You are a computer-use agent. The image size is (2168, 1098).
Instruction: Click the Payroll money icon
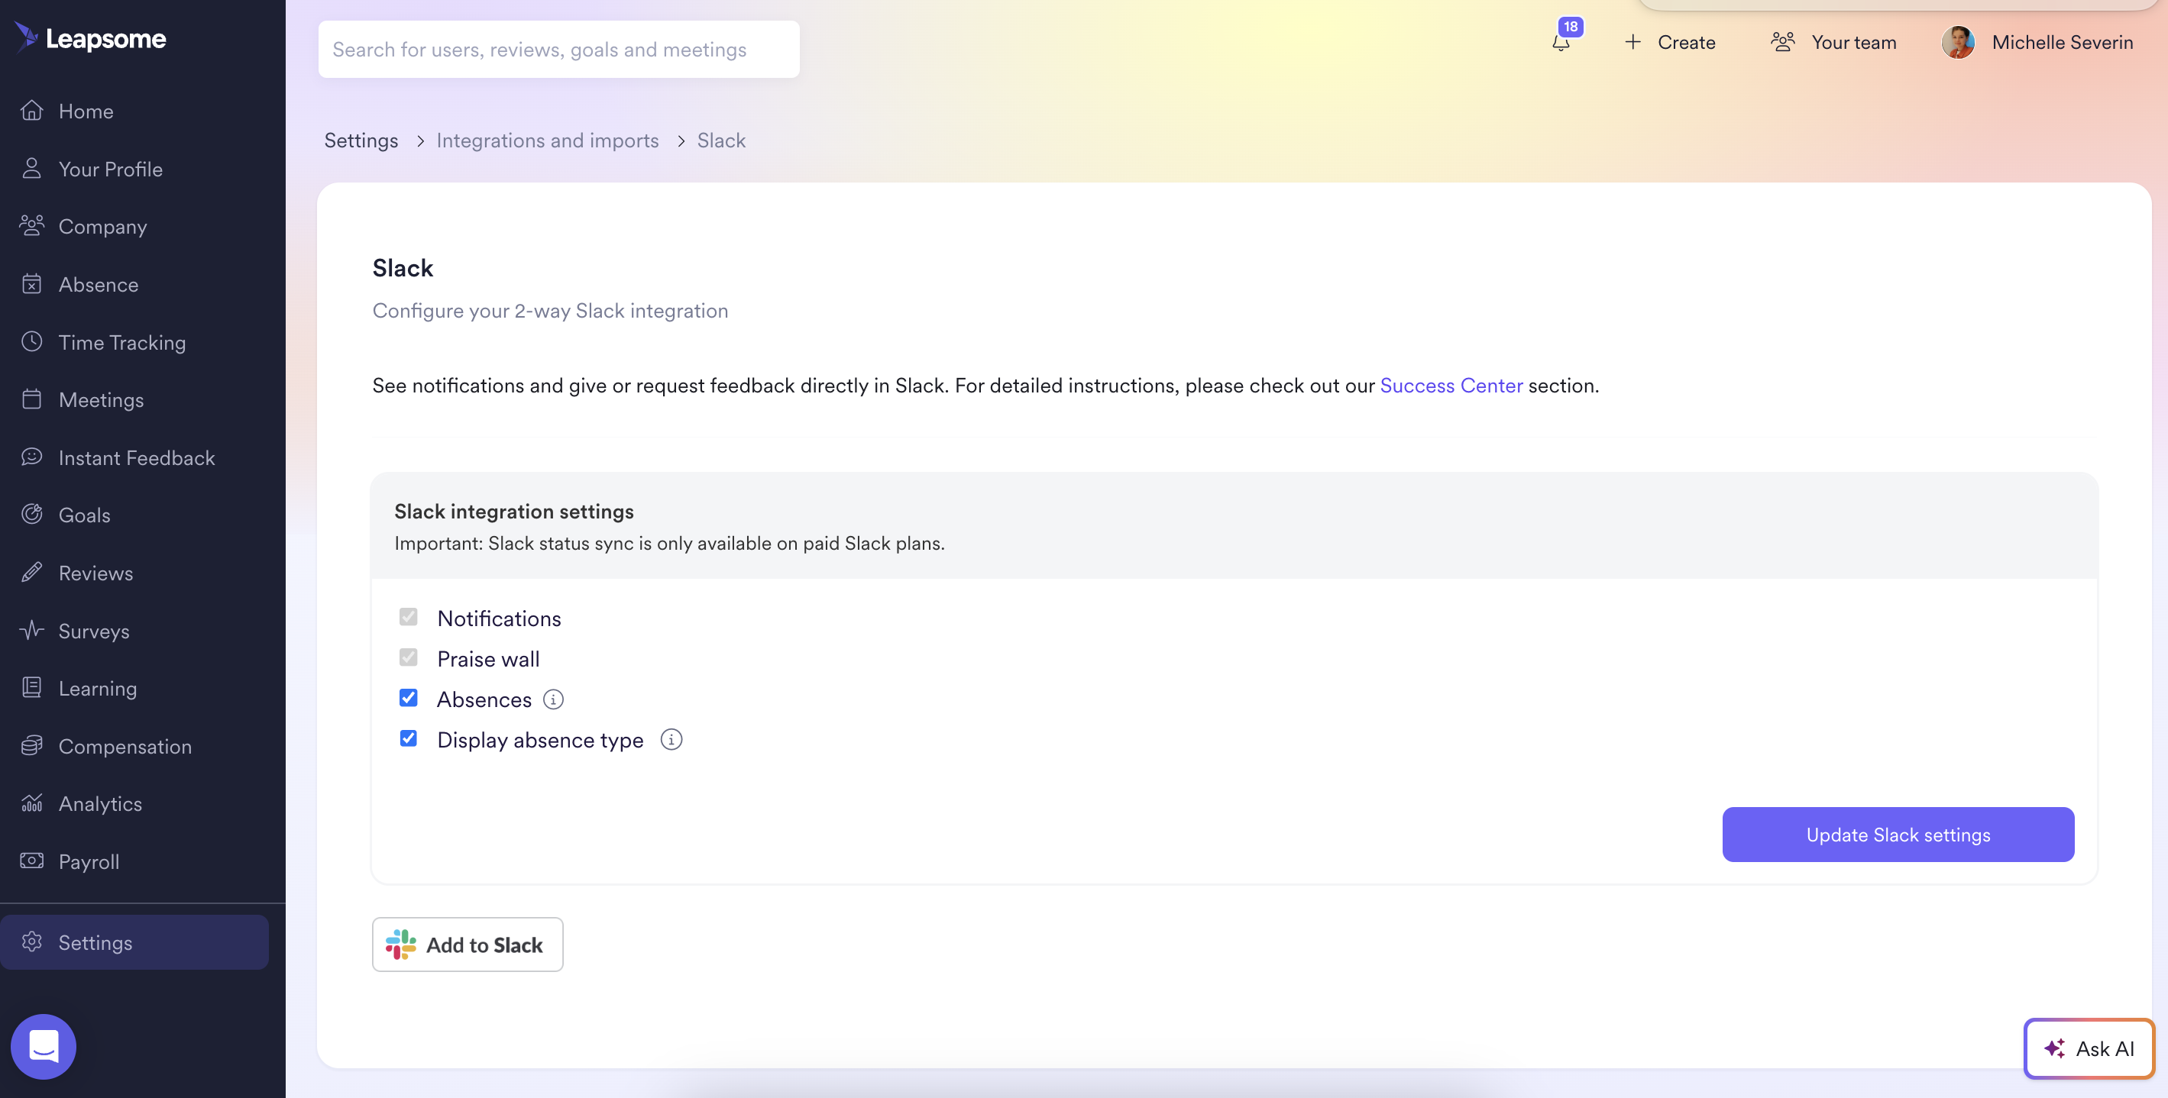coord(32,861)
